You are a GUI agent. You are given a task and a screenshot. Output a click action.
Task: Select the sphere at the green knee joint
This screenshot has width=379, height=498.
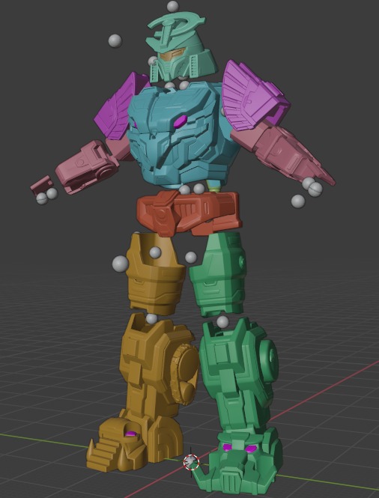[222, 322]
